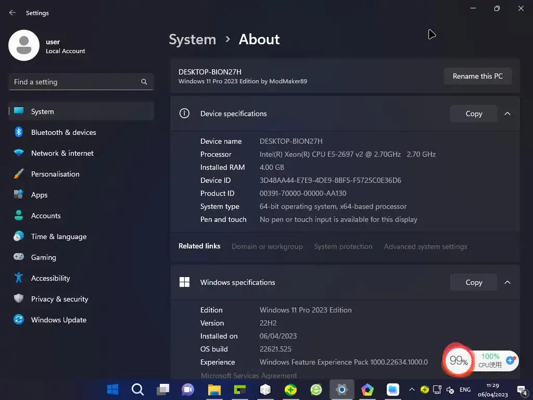The width and height of the screenshot is (533, 400).
Task: Open Domain or workgroup link
Action: coord(267,246)
